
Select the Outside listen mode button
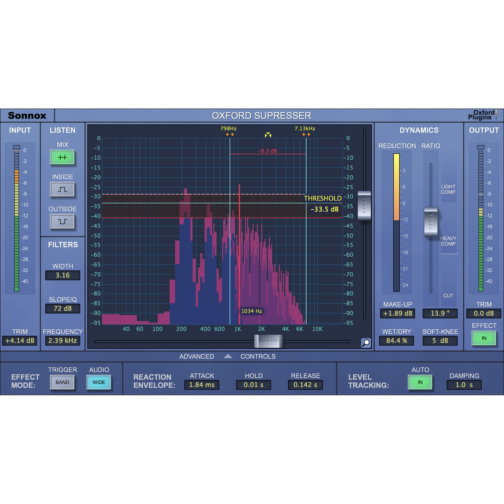click(x=62, y=221)
